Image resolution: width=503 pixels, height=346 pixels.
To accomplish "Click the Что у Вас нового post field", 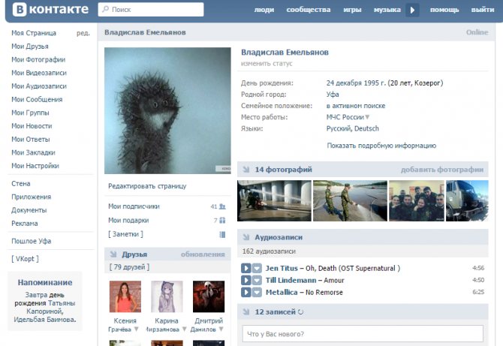I will click(x=363, y=334).
